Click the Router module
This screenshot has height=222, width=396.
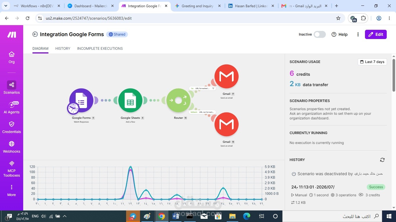(178, 100)
